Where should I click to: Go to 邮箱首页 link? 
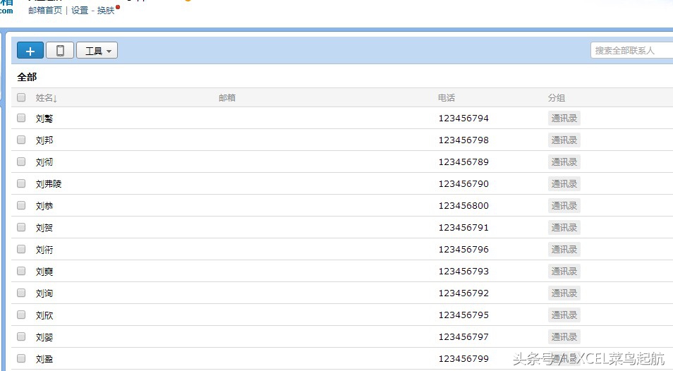pos(45,11)
